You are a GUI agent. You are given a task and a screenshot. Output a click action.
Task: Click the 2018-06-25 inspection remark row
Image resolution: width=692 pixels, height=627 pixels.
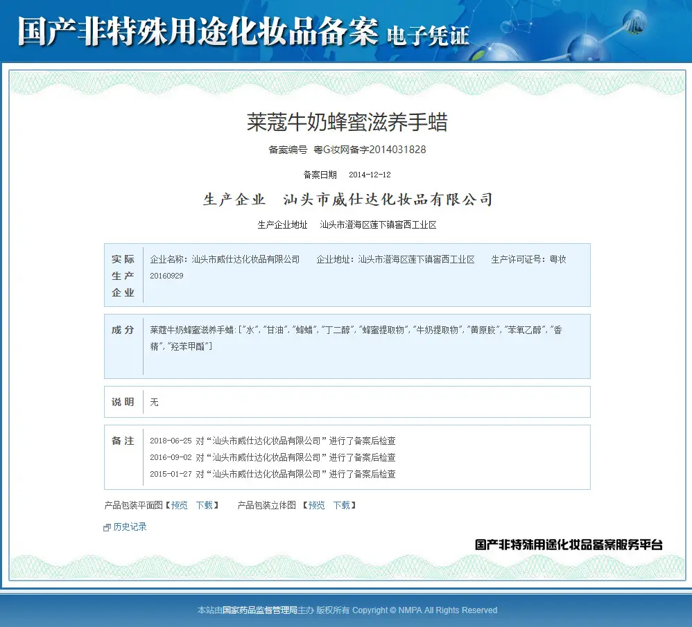click(x=273, y=441)
